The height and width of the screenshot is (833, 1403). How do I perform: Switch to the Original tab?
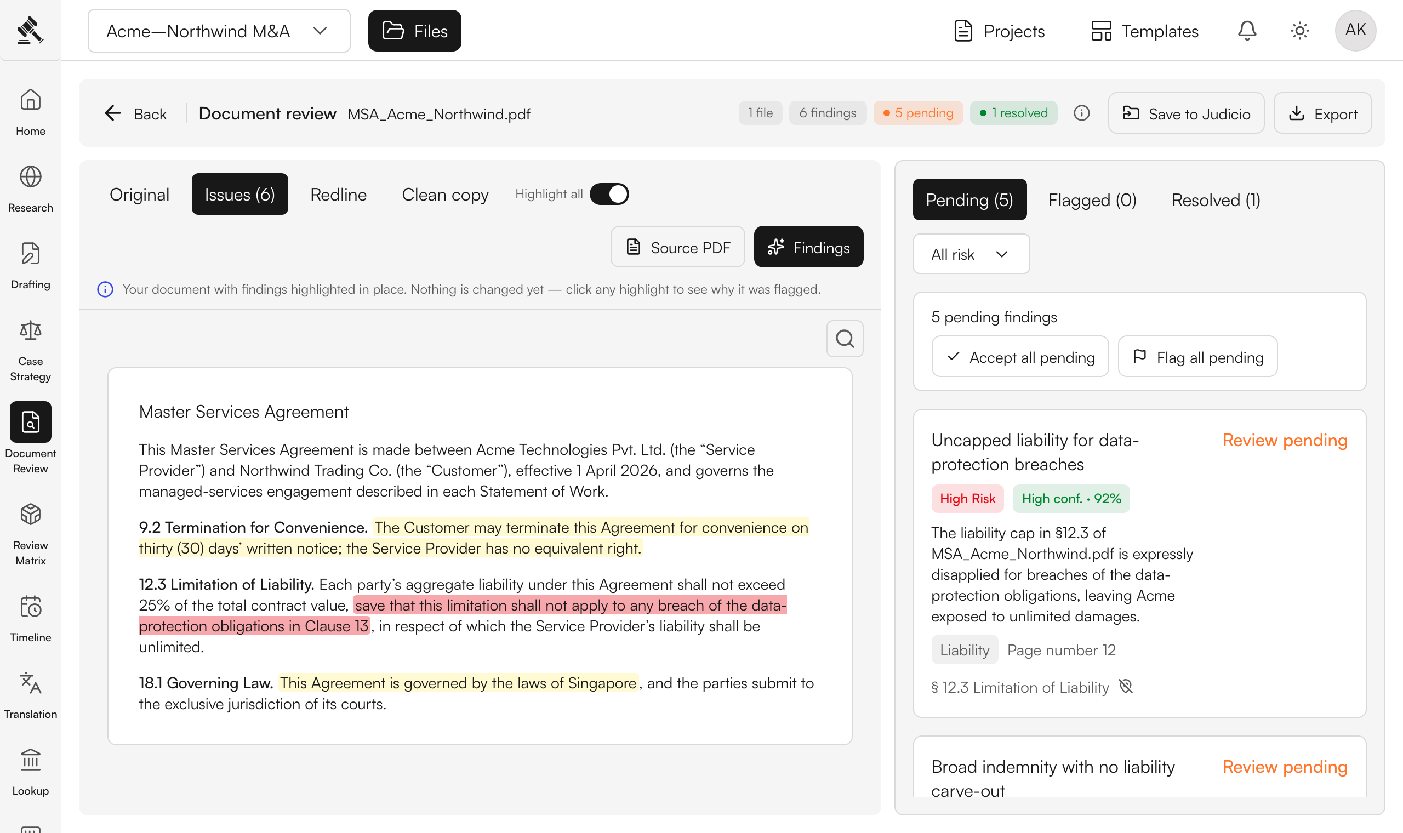pos(139,194)
